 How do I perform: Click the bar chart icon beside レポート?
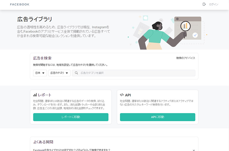point(35,95)
